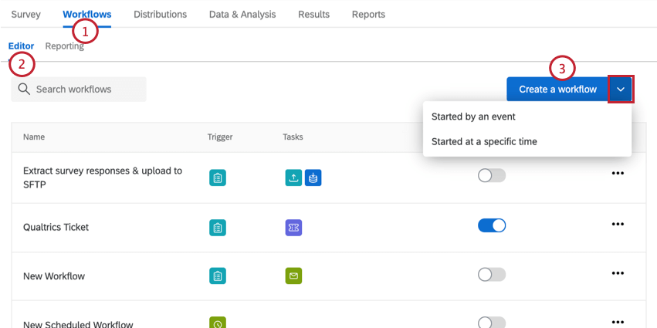The image size is (657, 328).
Task: Disable the Qualtrics Ticket workflow toggle
Action: [492, 225]
